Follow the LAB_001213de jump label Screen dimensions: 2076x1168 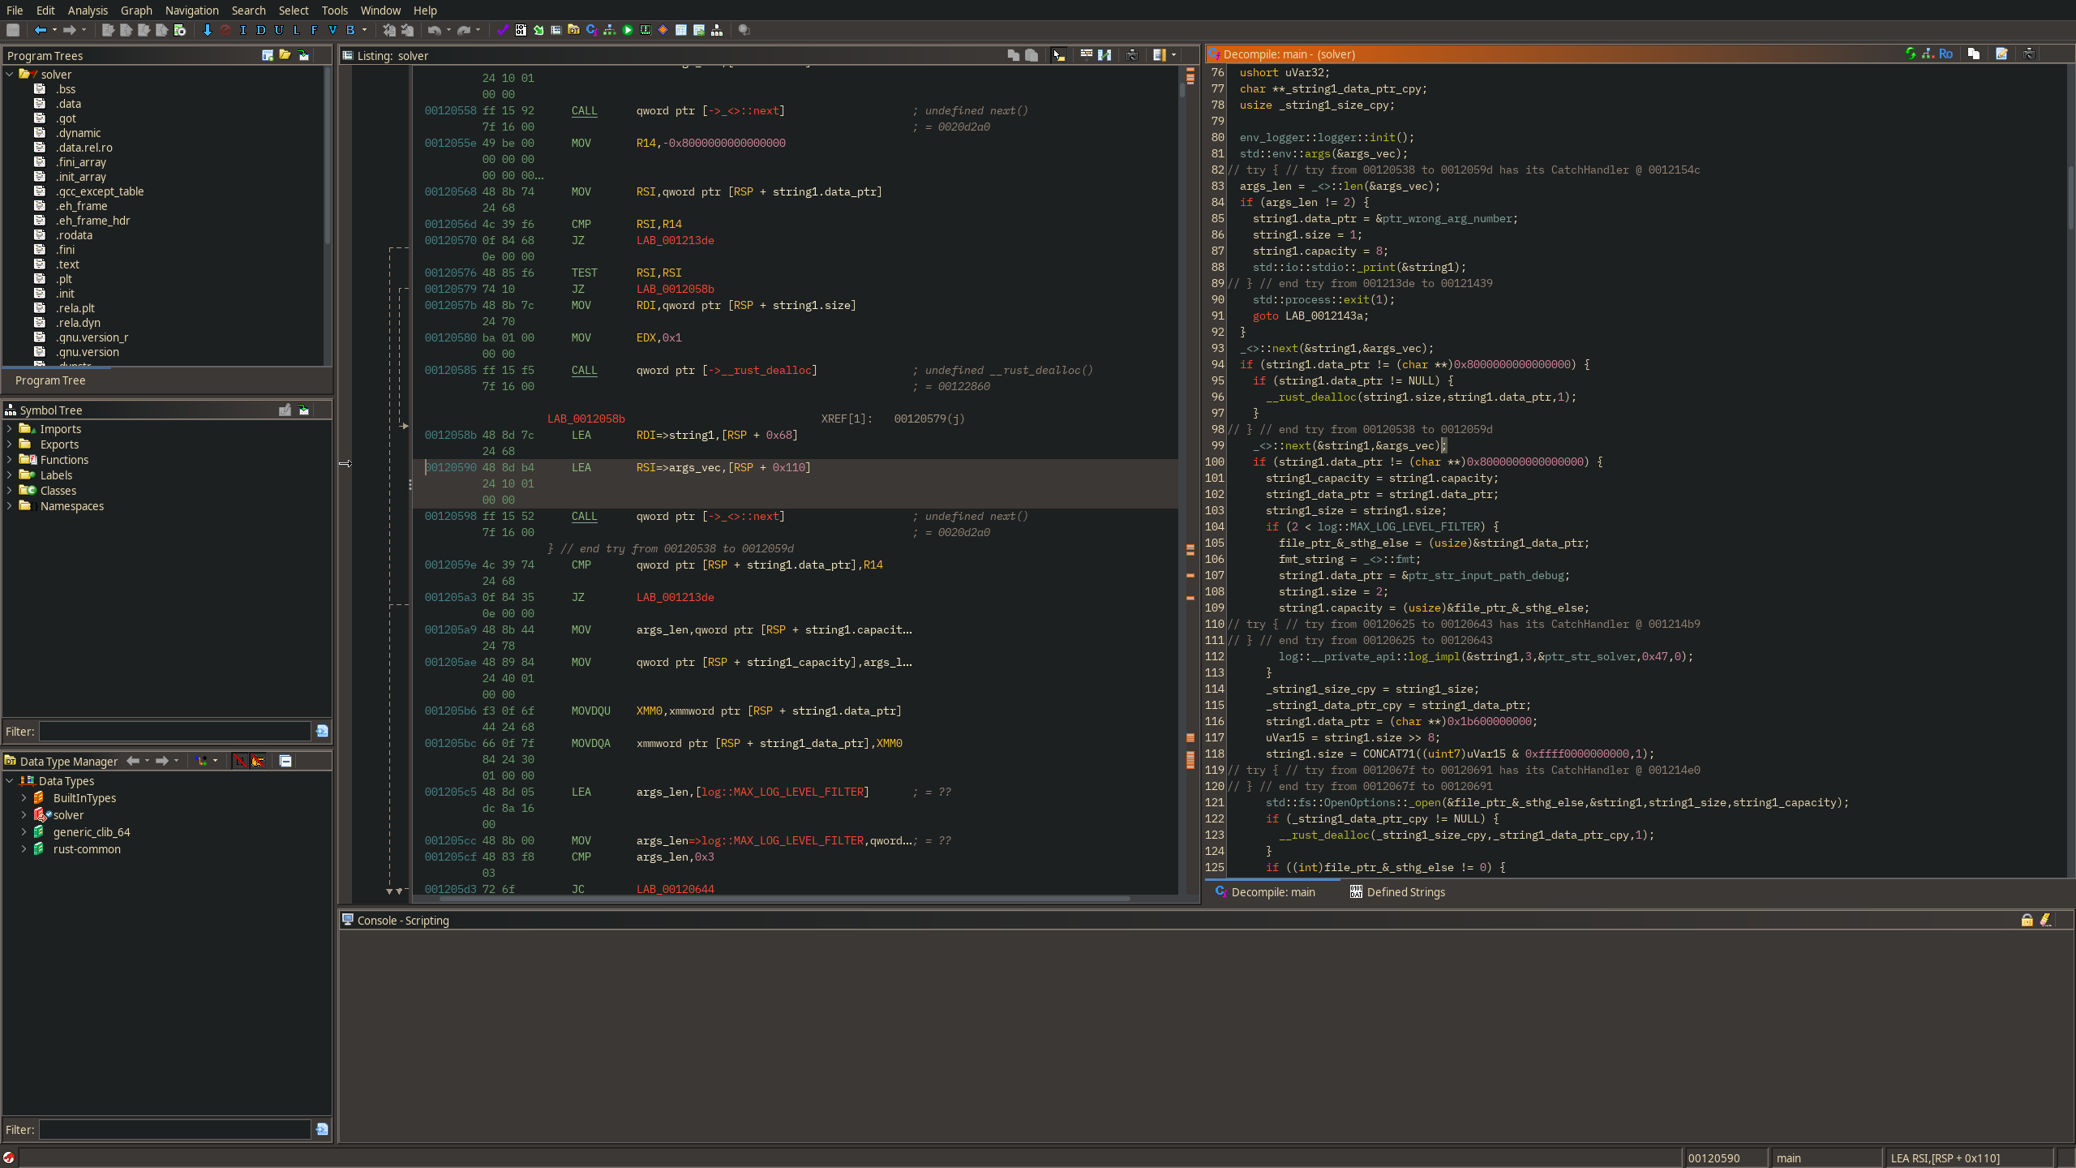[x=675, y=241]
